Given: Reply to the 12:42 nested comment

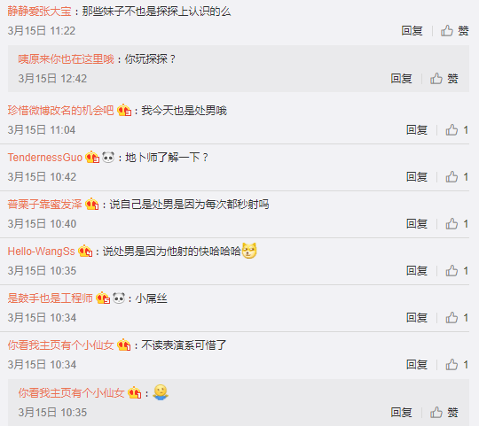Looking at the screenshot, I should [401, 79].
